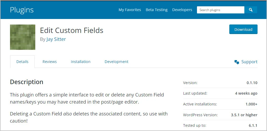Open the My Favorites menu item
The width and height of the screenshot is (267, 131).
click(x=130, y=10)
